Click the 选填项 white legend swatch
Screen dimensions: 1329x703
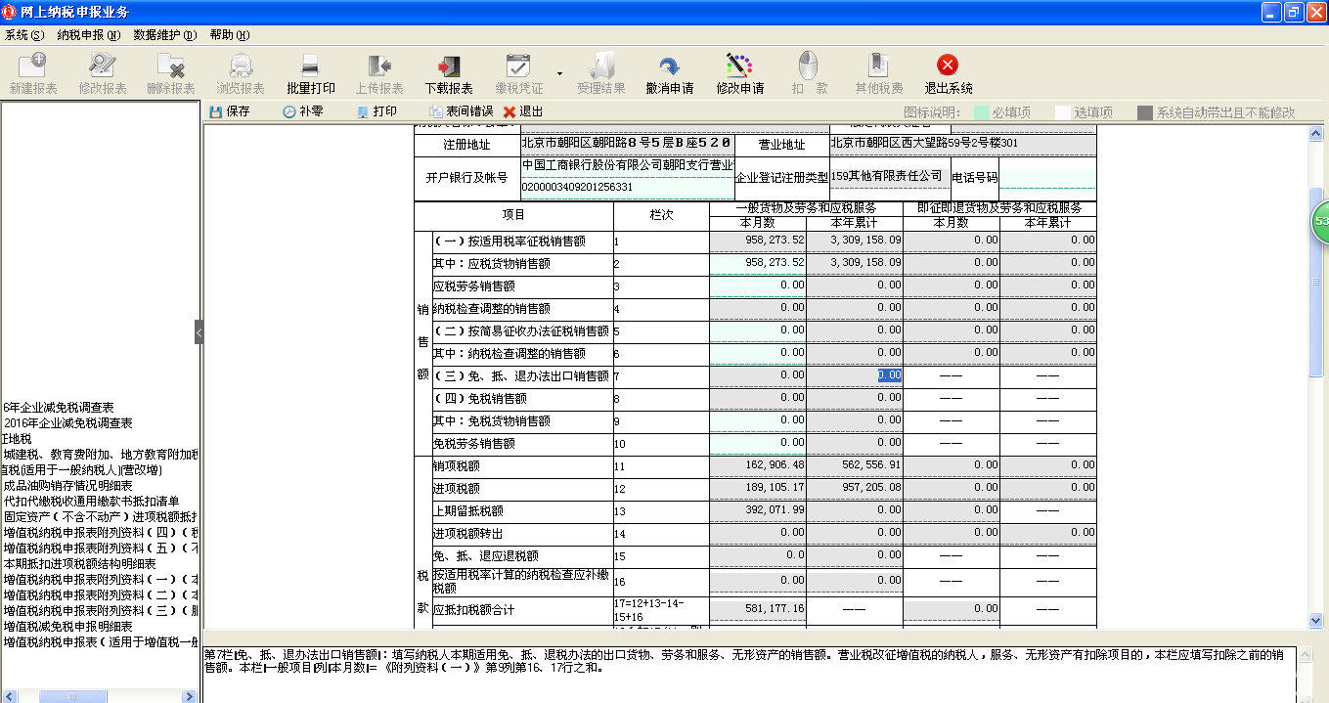tap(1063, 112)
